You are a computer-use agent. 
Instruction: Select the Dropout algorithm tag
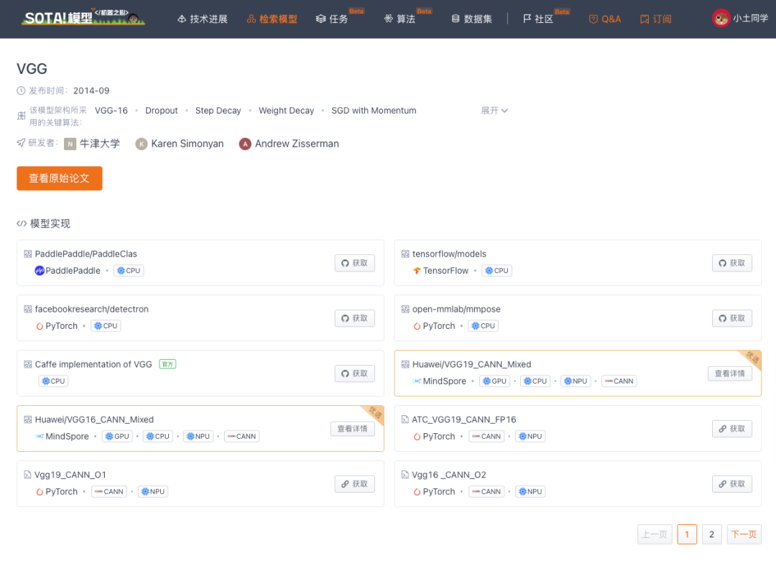pyautogui.click(x=162, y=111)
